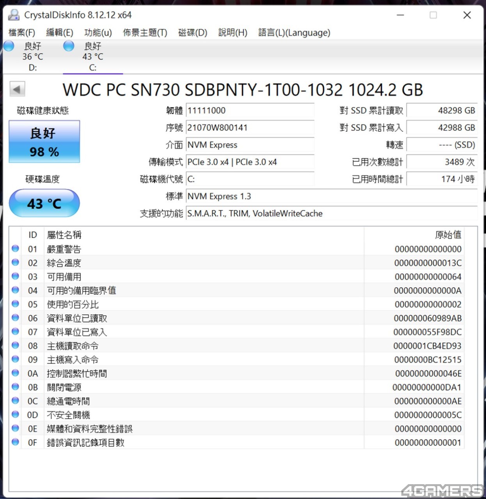
Task: Click status dot for attribute 07 資料單位已寫入
Action: 15,331
